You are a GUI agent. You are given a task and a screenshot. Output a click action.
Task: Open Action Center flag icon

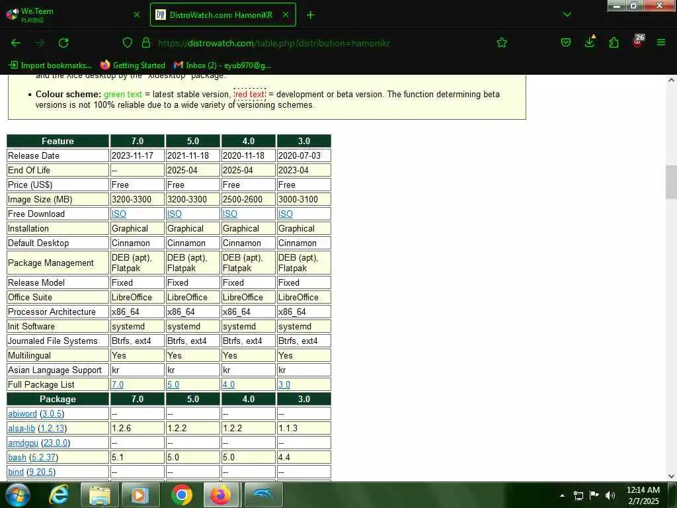coord(594,495)
